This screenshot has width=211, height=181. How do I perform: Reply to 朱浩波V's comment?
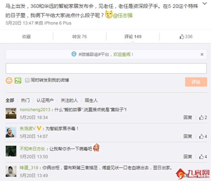(188, 136)
